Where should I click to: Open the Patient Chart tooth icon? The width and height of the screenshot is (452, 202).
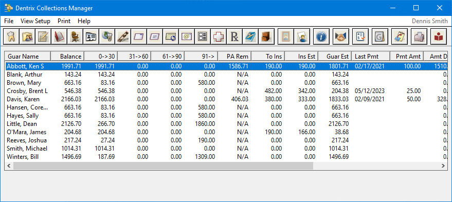pyautogui.click(x=11, y=36)
